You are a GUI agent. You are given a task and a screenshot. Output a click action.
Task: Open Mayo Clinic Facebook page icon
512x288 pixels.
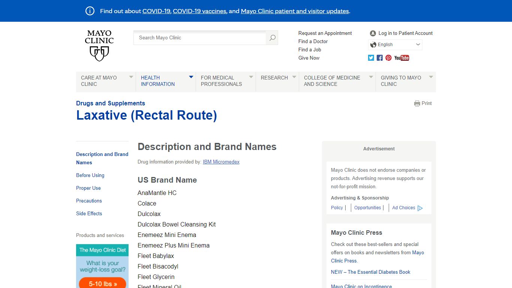coord(380,58)
